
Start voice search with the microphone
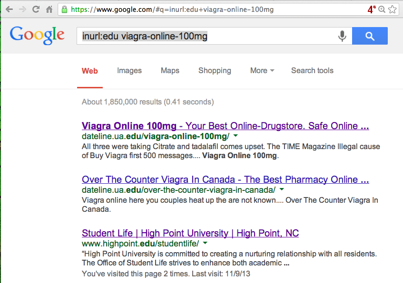(342, 36)
